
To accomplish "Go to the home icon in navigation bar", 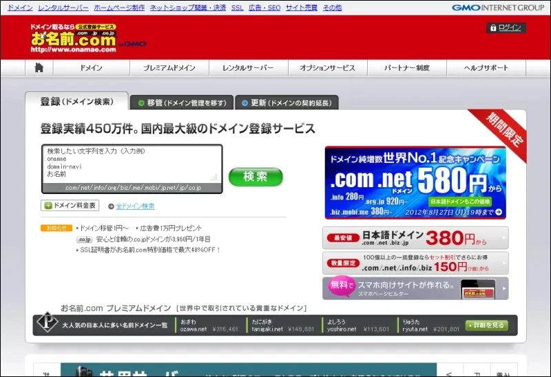I will click(x=39, y=67).
